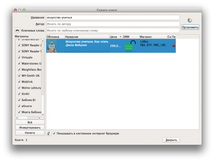The width and height of the screenshot is (214, 162).
Task: Click the Всё button
Action: pyautogui.click(x=30, y=122)
